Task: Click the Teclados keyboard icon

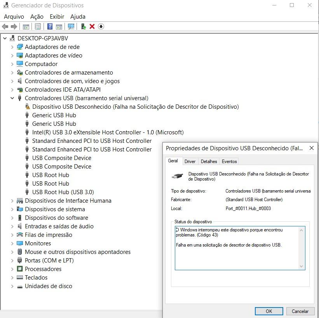Action: click(20, 277)
